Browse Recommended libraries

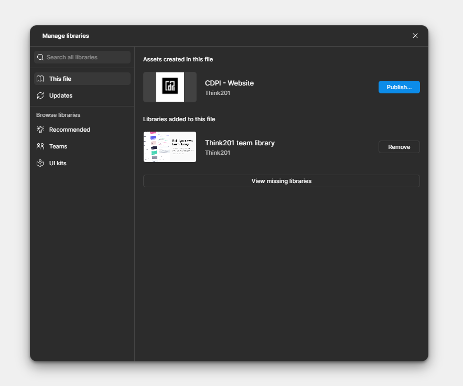click(70, 130)
